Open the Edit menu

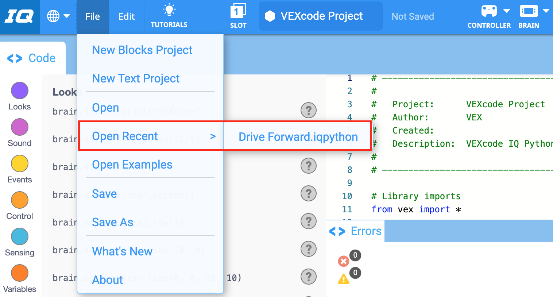click(x=127, y=16)
